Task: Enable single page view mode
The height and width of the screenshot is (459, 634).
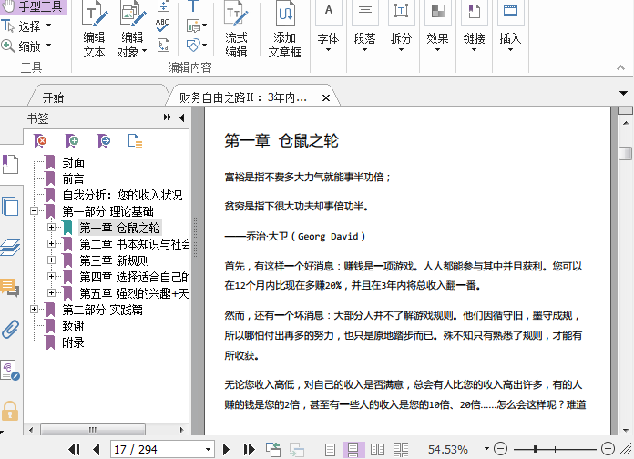Action: click(330, 449)
